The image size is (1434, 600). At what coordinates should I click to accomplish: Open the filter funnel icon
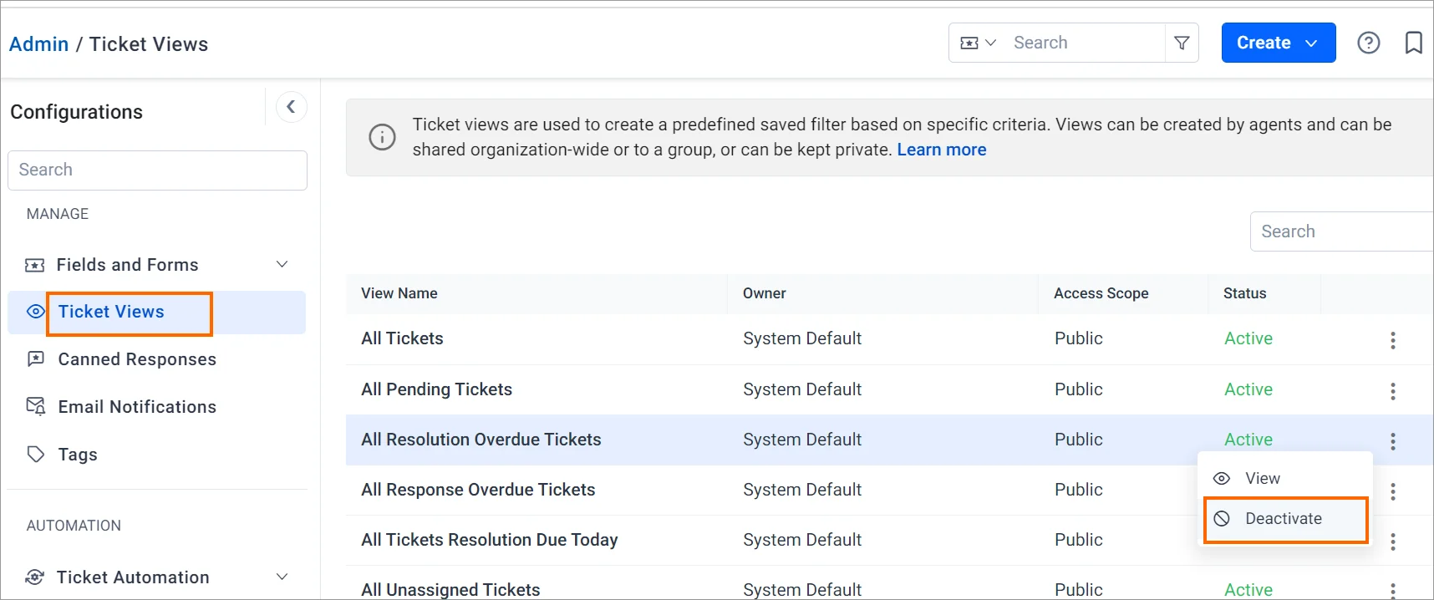coord(1182,43)
